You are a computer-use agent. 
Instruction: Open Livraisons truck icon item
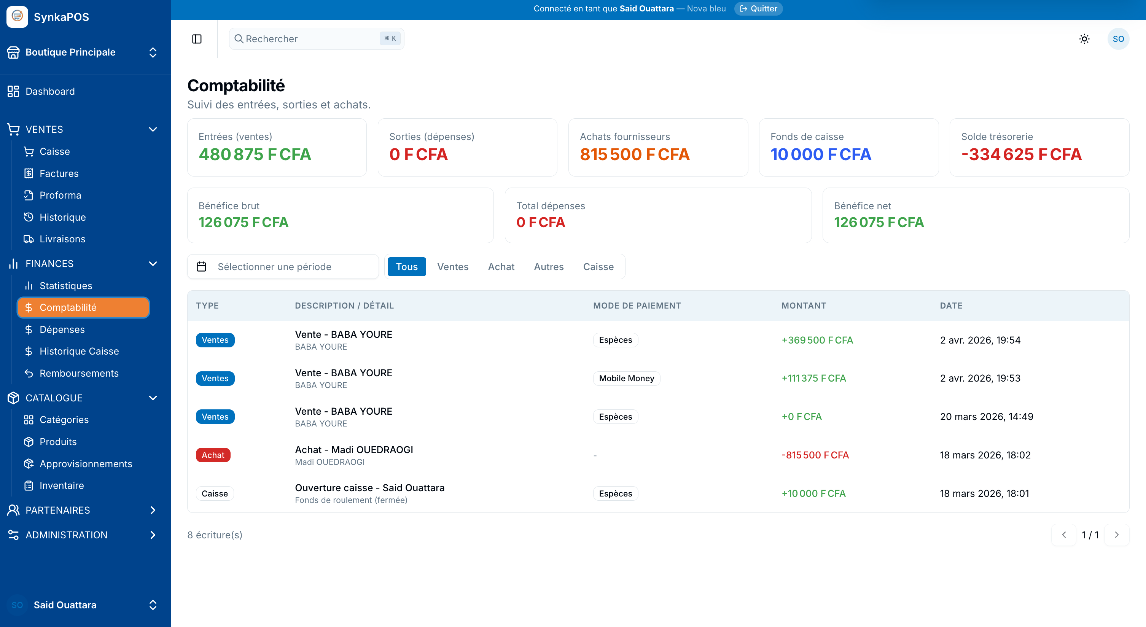pos(29,239)
